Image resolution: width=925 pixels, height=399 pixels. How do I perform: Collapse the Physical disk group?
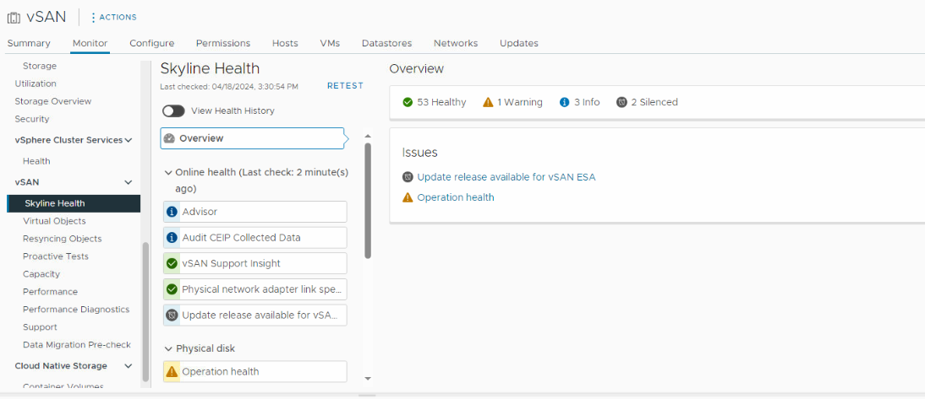[x=168, y=348]
